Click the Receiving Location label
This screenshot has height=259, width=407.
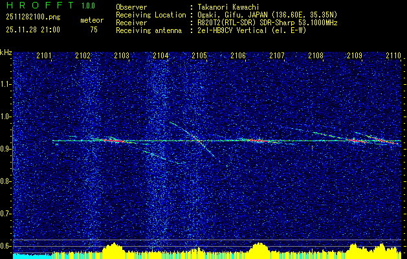click(x=151, y=15)
